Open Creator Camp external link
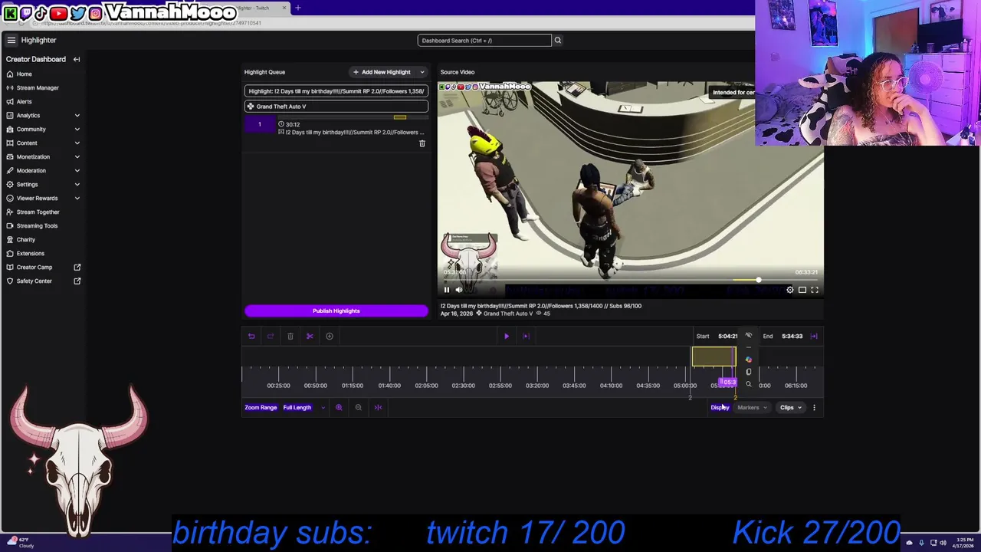This screenshot has width=981, height=552. click(x=43, y=267)
